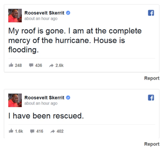Click the 'I have been rescued' text
This screenshot has height=162, width=162.
(46, 116)
